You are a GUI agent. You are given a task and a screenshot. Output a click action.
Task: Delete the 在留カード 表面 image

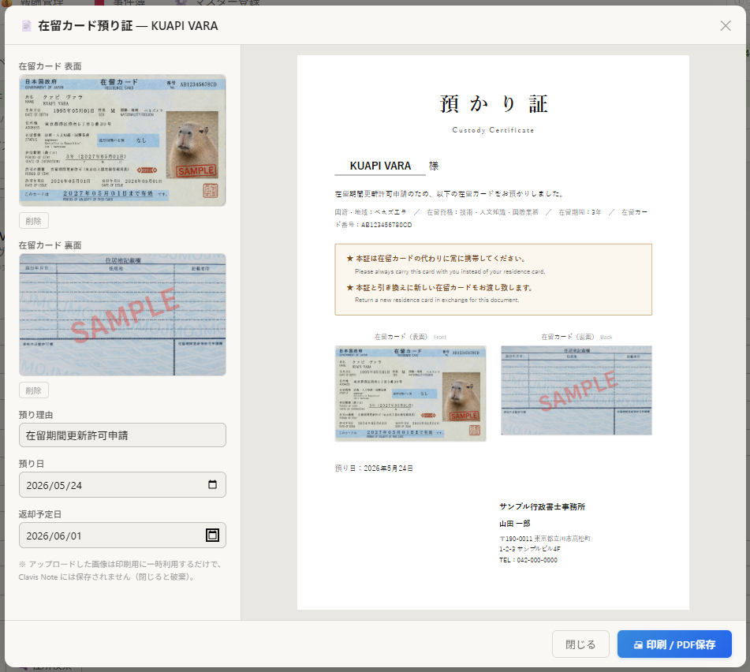click(33, 221)
